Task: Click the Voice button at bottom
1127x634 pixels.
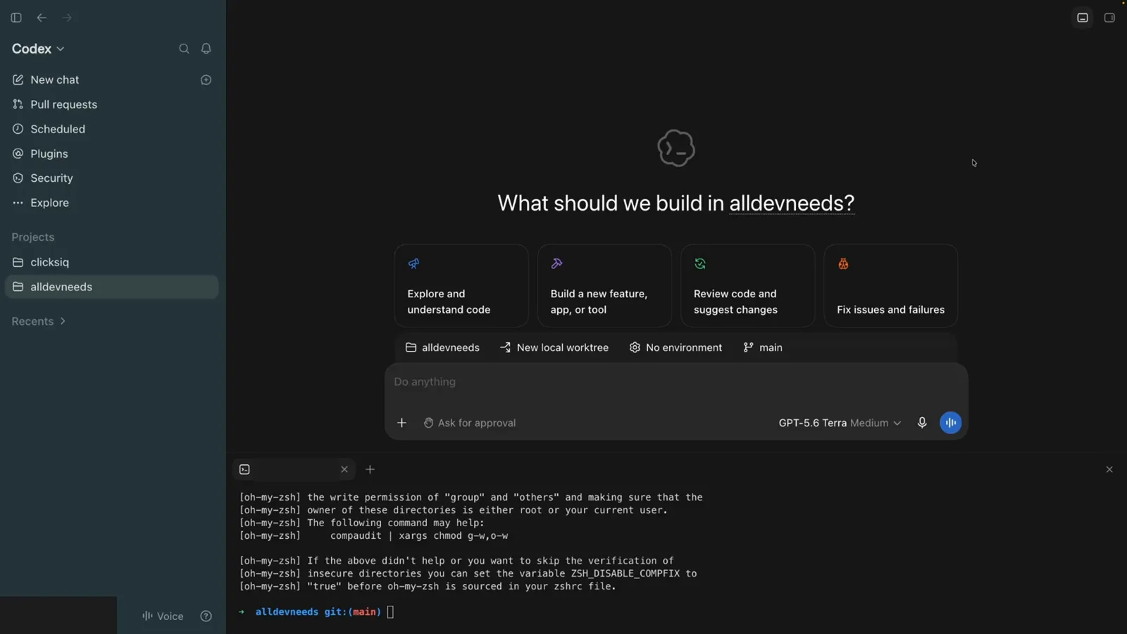Action: point(163,616)
